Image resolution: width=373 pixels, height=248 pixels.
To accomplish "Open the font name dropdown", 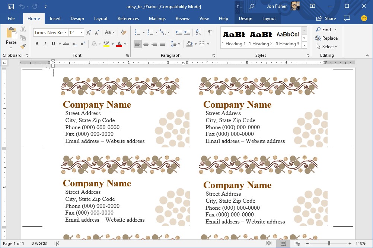I will pyautogui.click(x=65, y=33).
